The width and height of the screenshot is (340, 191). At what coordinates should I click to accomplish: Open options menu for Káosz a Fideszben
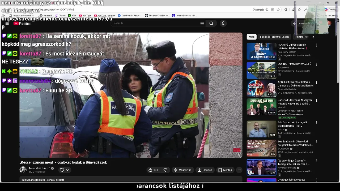316,101
